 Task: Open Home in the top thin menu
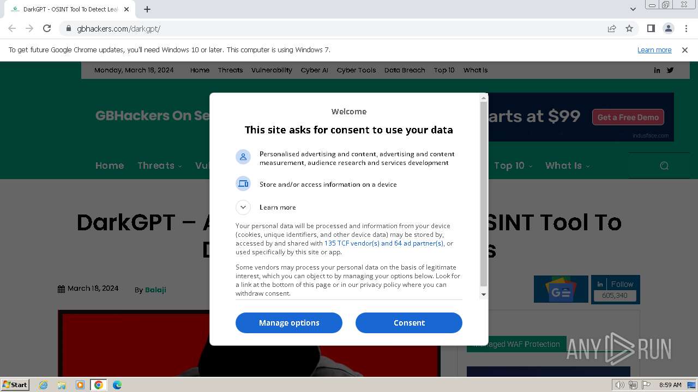point(200,70)
